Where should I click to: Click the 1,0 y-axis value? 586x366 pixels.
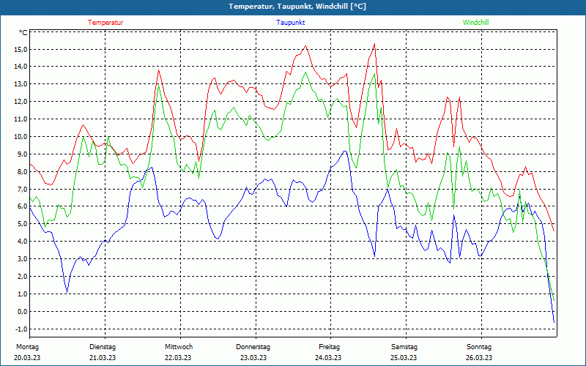pyautogui.click(x=22, y=294)
